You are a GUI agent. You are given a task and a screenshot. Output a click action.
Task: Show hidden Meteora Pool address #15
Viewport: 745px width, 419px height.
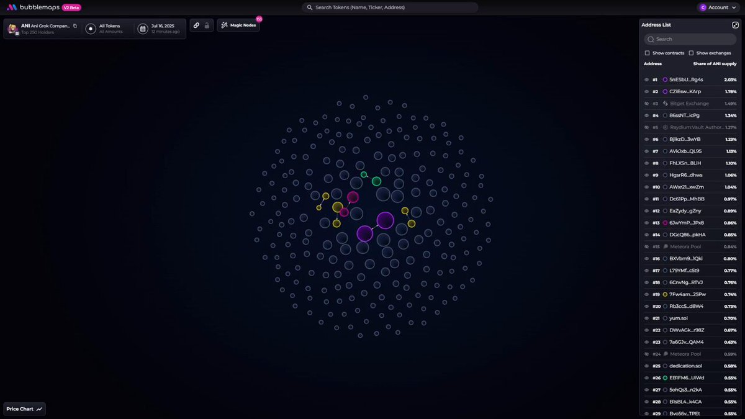click(x=646, y=246)
